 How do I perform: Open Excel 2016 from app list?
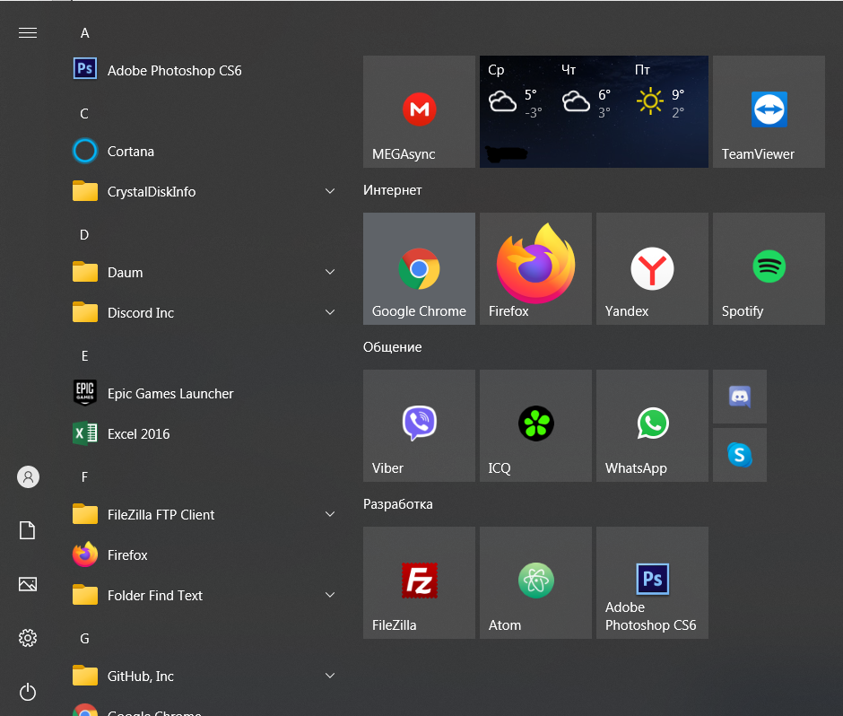tap(204, 434)
